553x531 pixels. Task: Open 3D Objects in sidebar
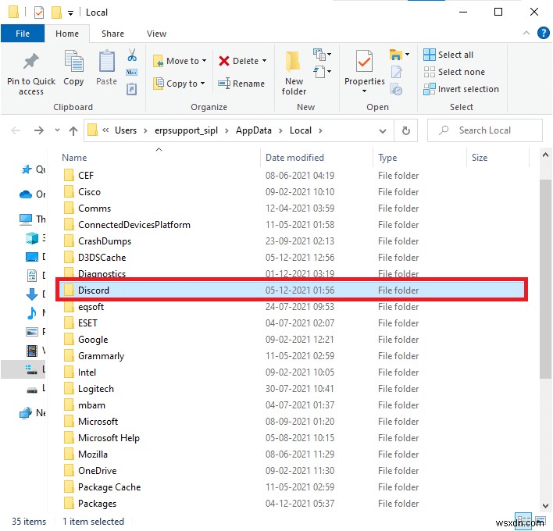[x=32, y=238]
